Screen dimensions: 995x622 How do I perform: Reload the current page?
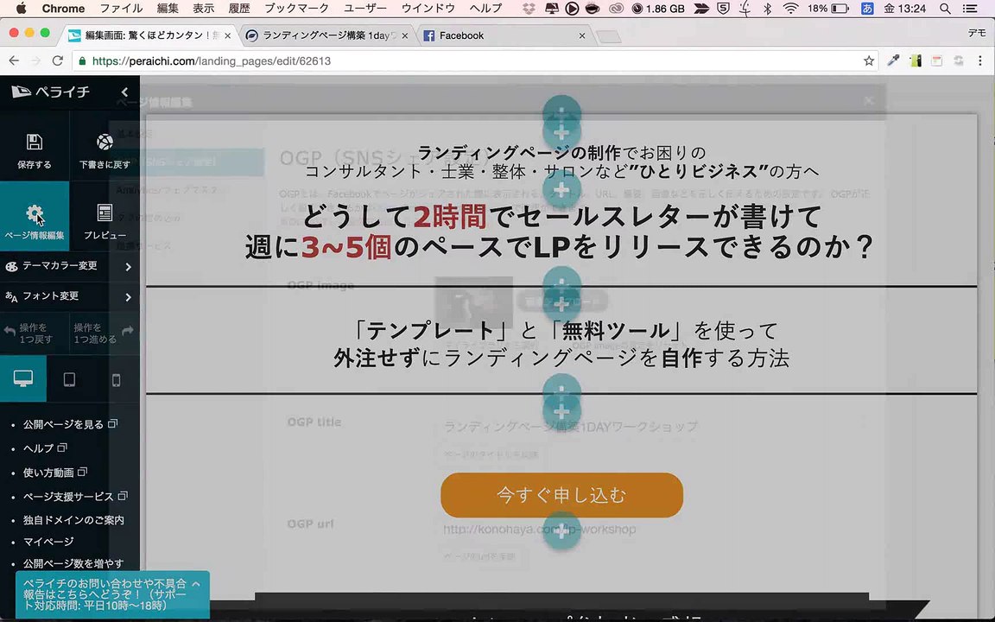pos(58,61)
